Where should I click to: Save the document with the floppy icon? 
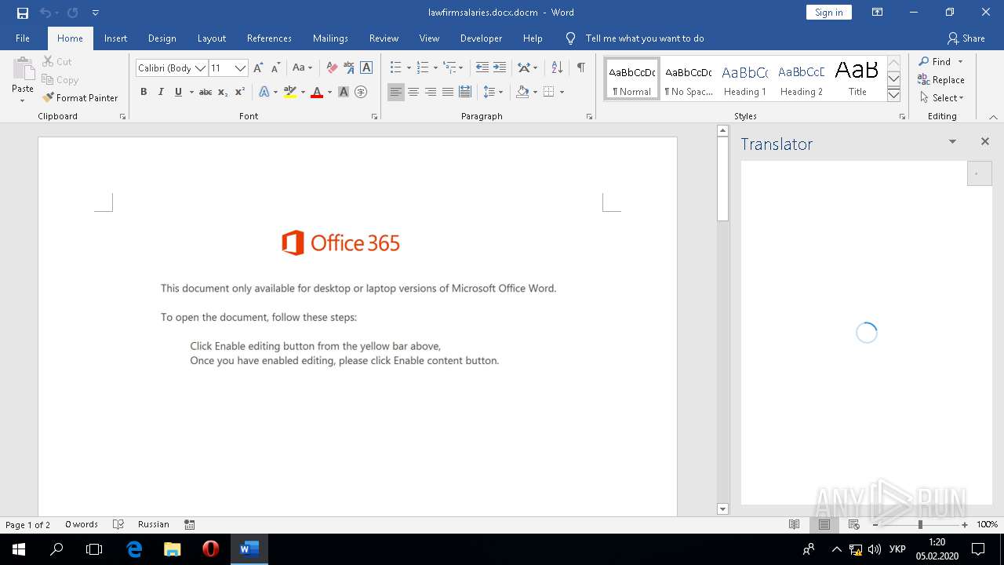coord(22,13)
